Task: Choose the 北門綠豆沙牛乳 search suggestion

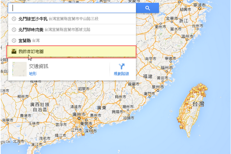Action: 33,19
